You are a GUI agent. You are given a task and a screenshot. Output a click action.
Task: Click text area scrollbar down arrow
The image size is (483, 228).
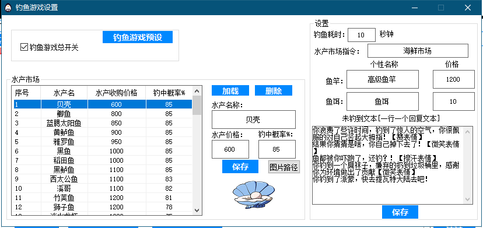pos(468,199)
